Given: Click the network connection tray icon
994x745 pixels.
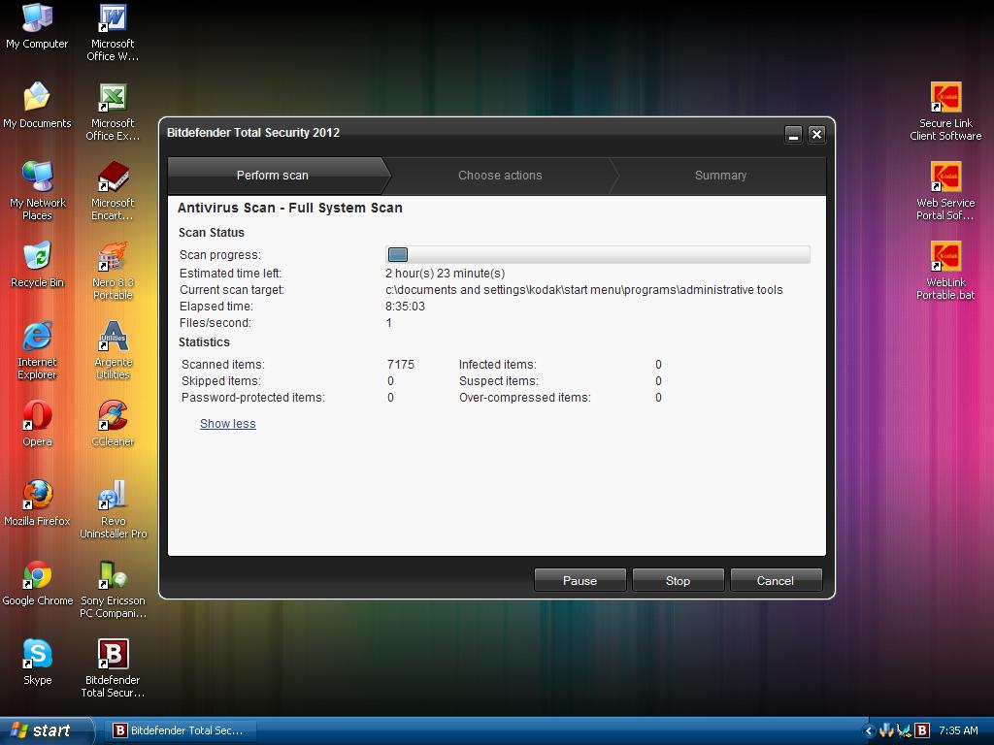Looking at the screenshot, I should click(904, 731).
